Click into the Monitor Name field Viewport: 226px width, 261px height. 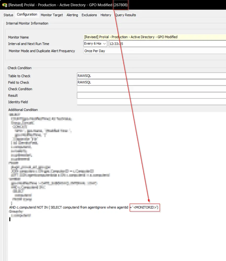pyautogui.click(x=154, y=37)
